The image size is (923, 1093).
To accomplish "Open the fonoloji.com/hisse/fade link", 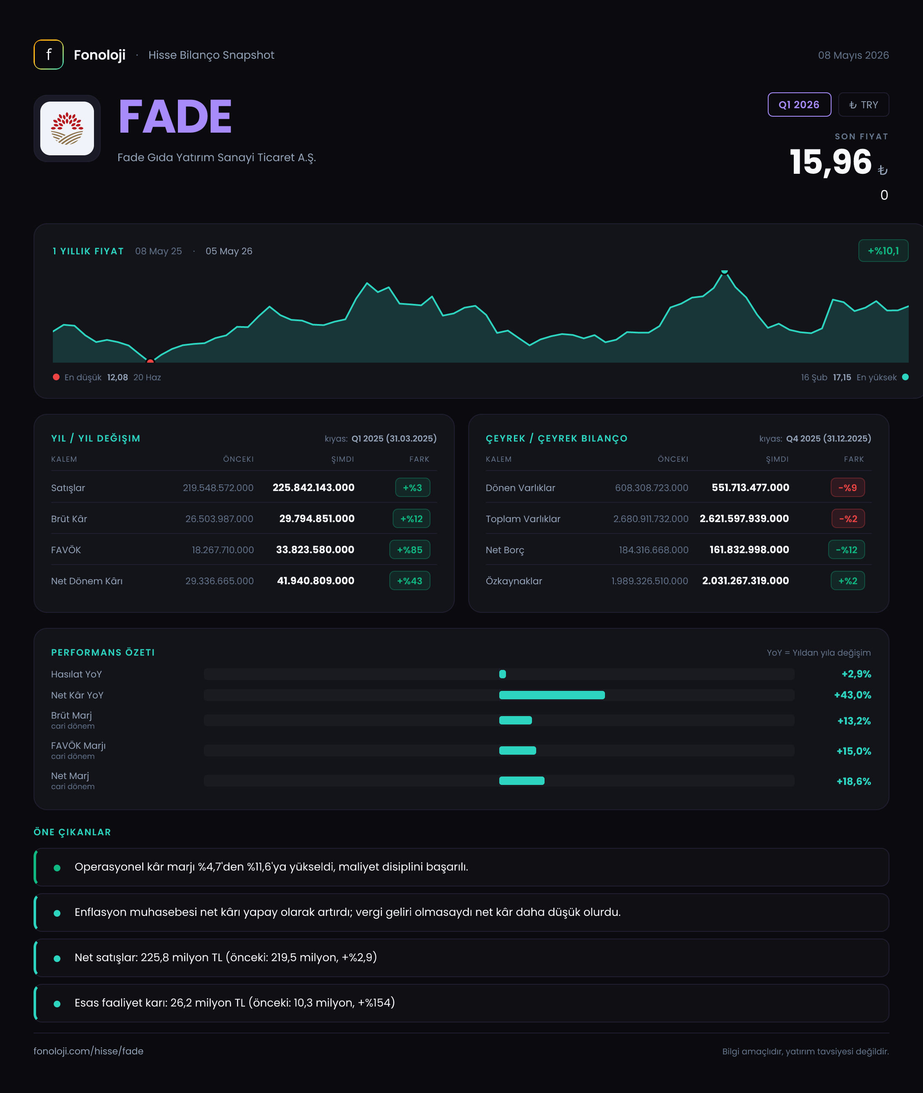I will point(89,1051).
